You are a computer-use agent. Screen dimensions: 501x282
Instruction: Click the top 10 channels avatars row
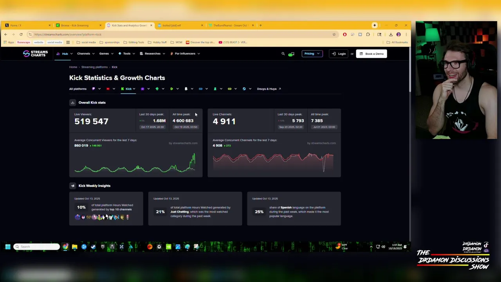click(102, 217)
